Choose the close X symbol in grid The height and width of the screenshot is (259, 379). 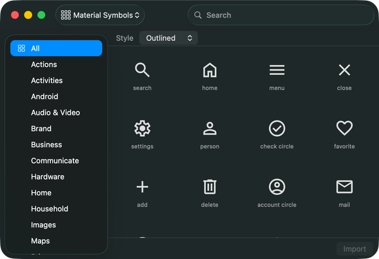tap(344, 70)
